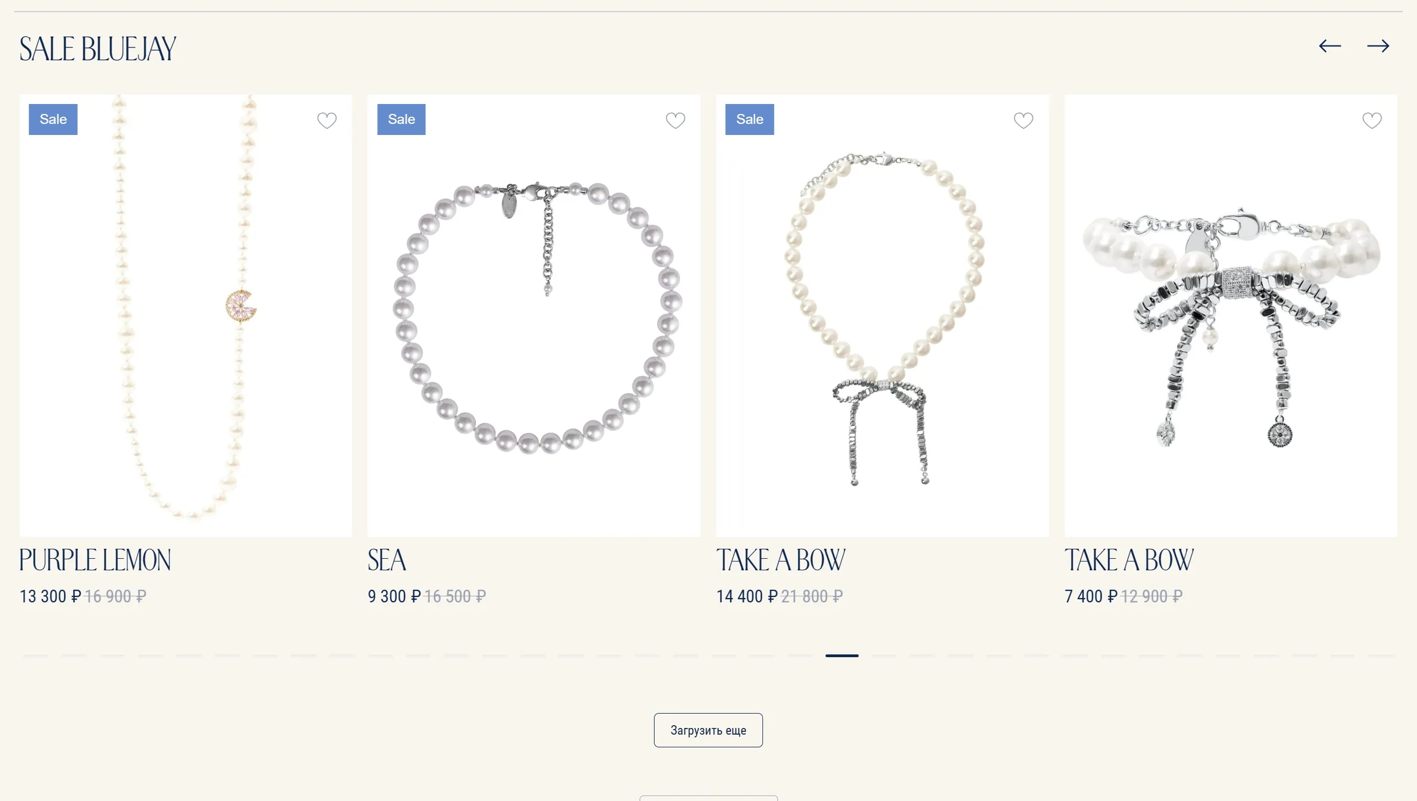Click Sale badge on Take a Bow necklace

tap(750, 119)
